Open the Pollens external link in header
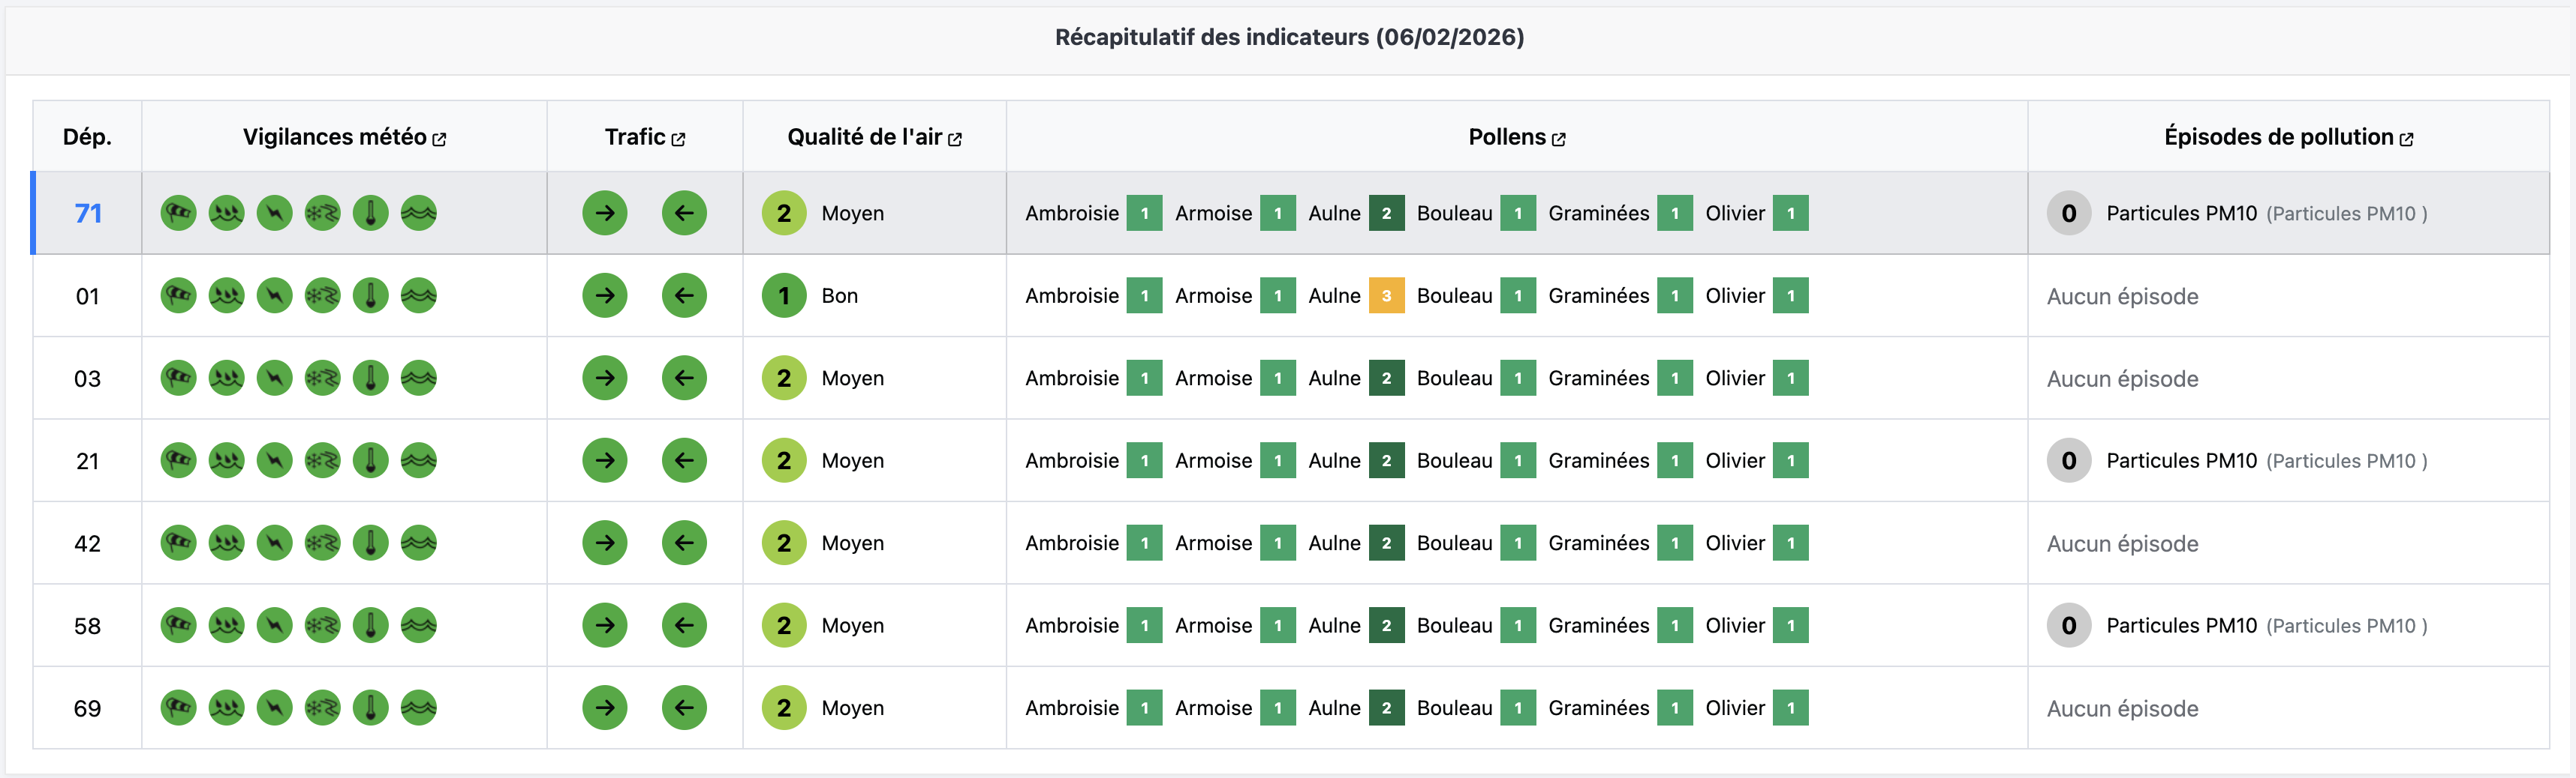Viewport: 2576px width, 778px height. tap(1558, 139)
